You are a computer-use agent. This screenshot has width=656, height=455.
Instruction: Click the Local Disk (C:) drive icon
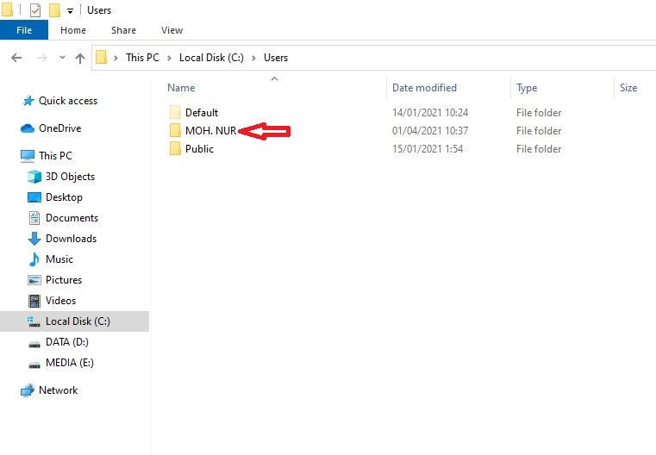(34, 321)
